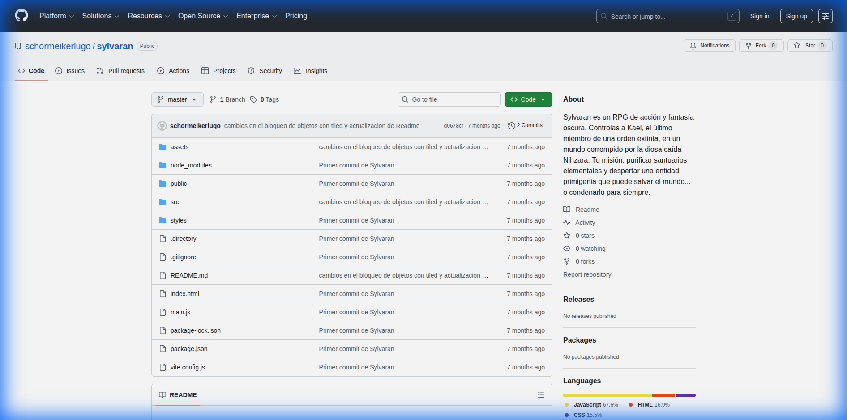The height and width of the screenshot is (420, 847).
Task: Open the README outline list icon
Action: pos(540,395)
